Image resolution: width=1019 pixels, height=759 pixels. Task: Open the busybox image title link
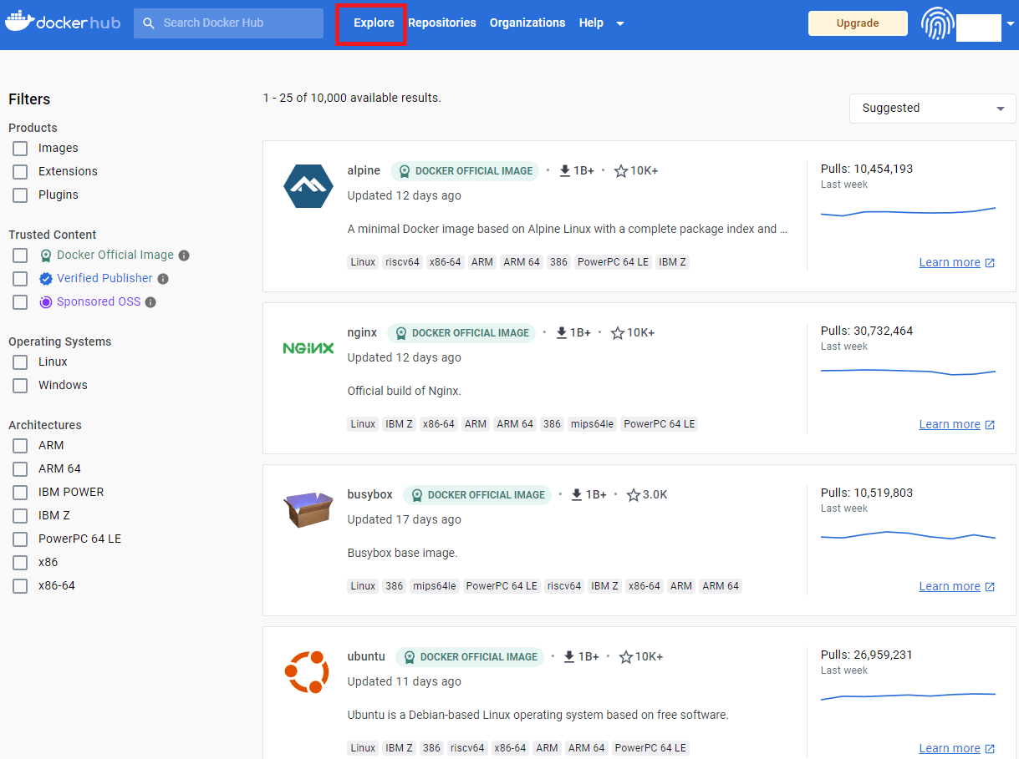click(x=370, y=494)
